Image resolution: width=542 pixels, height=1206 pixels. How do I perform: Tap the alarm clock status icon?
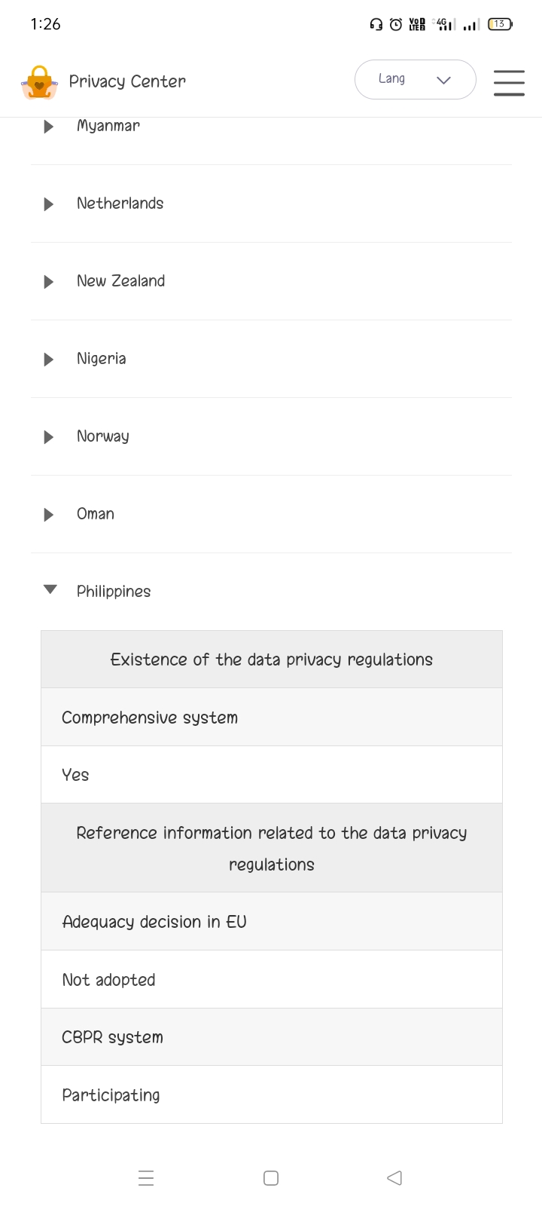pyautogui.click(x=396, y=25)
